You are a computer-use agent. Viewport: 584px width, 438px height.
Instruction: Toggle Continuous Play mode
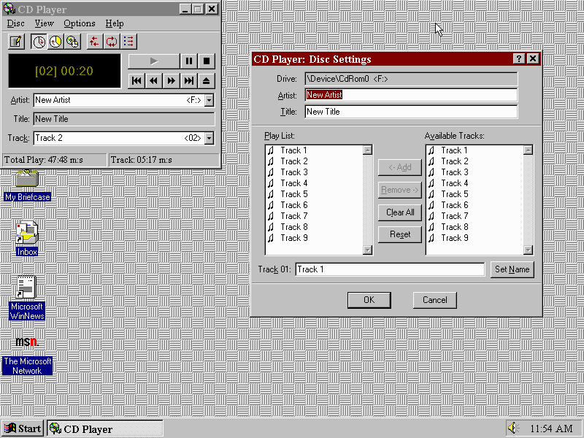point(111,42)
